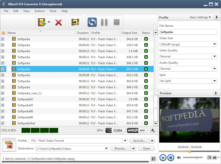The width and height of the screenshot is (221, 164).
Task: Click the film icon of SoftpediaTest row
Action: (x=14, y=123)
